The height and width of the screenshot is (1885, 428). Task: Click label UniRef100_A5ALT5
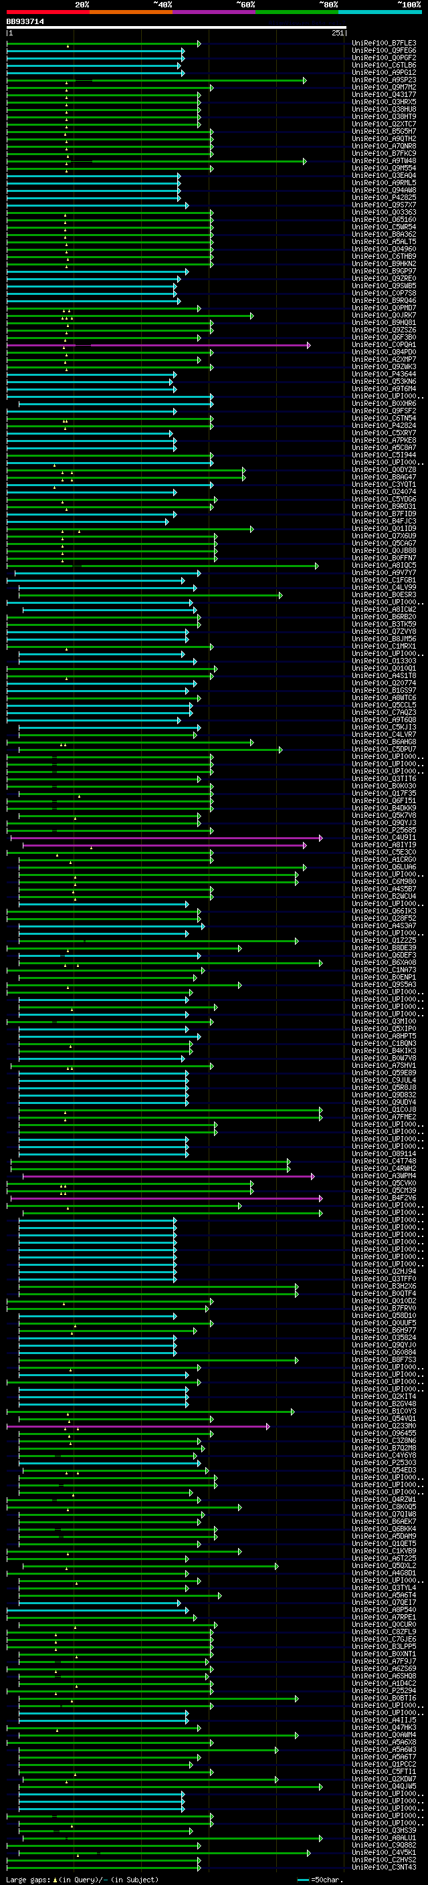coord(384,242)
